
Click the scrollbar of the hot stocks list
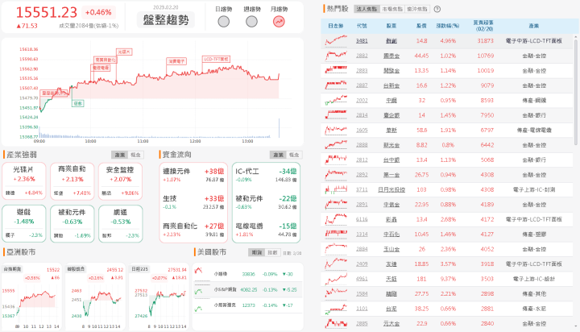point(575,93)
